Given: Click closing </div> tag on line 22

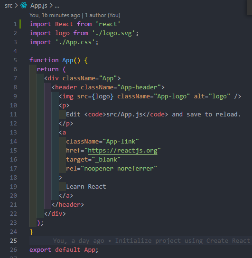Looking at the screenshot, I should [x=55, y=214].
